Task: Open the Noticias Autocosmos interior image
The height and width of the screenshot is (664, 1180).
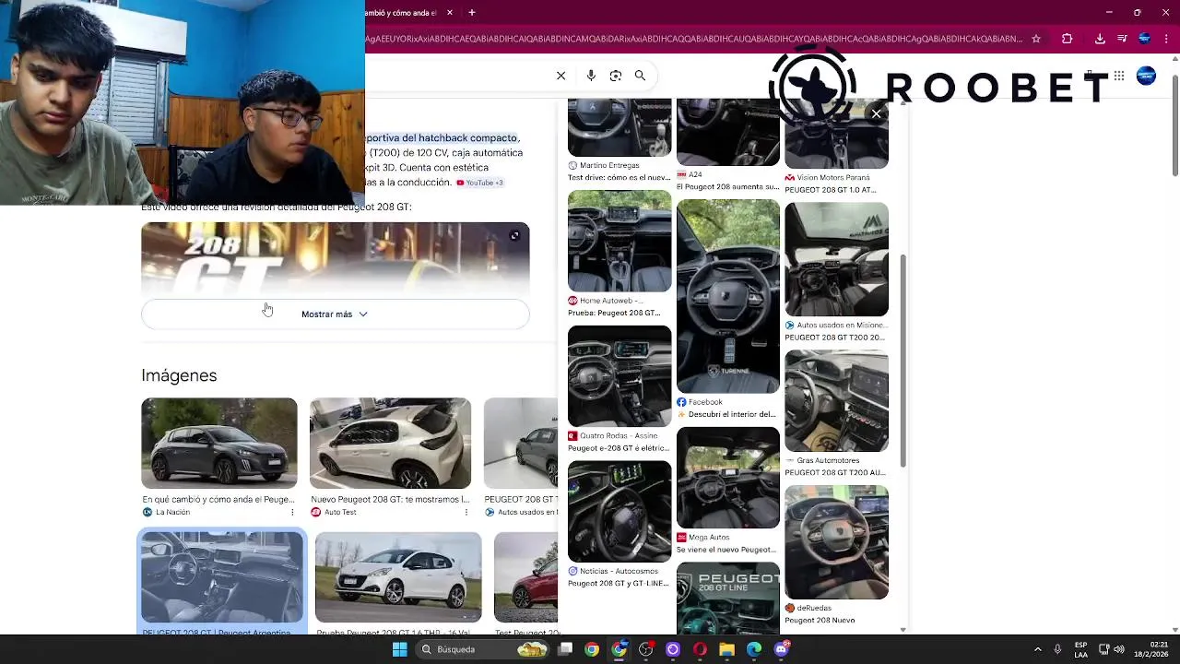Action: tap(619, 512)
